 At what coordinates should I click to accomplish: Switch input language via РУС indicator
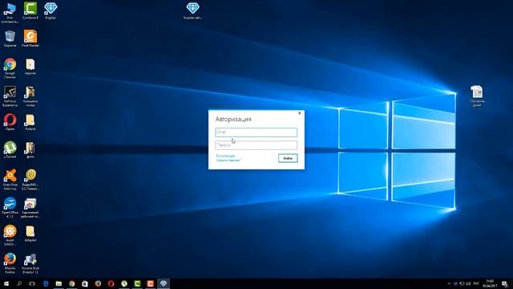coord(476,283)
